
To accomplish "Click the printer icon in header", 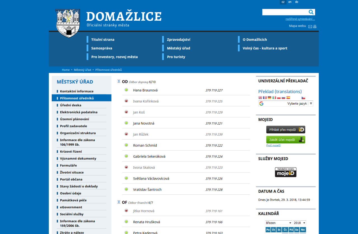I will coord(315,26).
